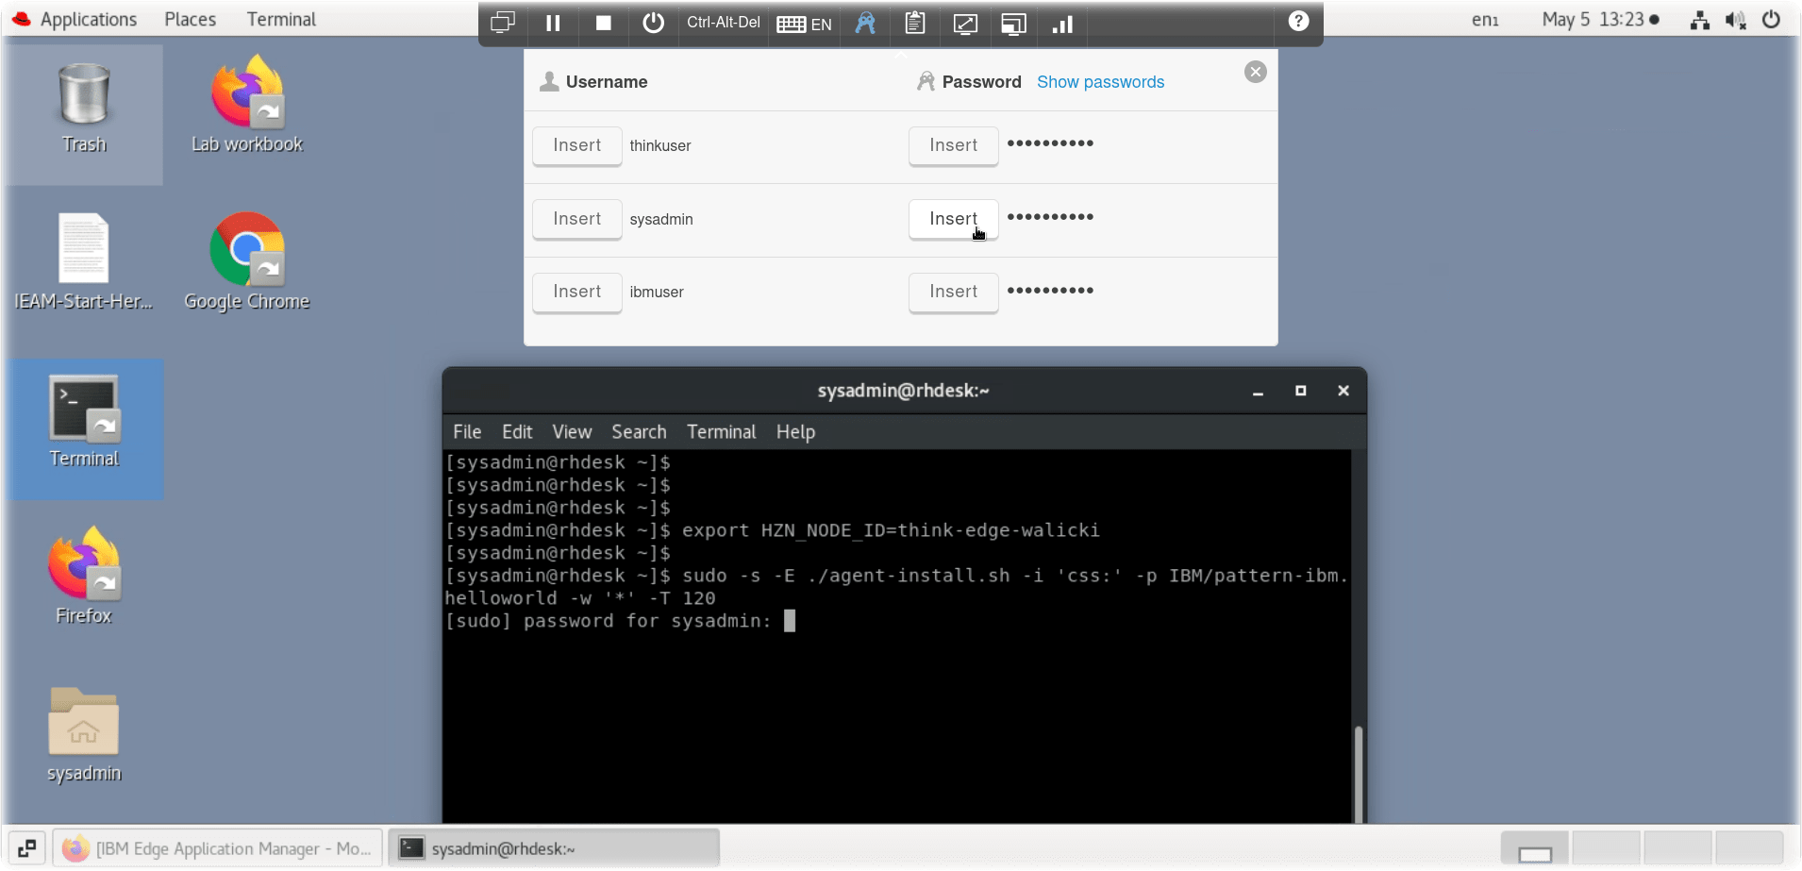1802x871 pixels.
Task: Minimize the sysadmin@rhdesk terminal window
Action: click(x=1258, y=391)
